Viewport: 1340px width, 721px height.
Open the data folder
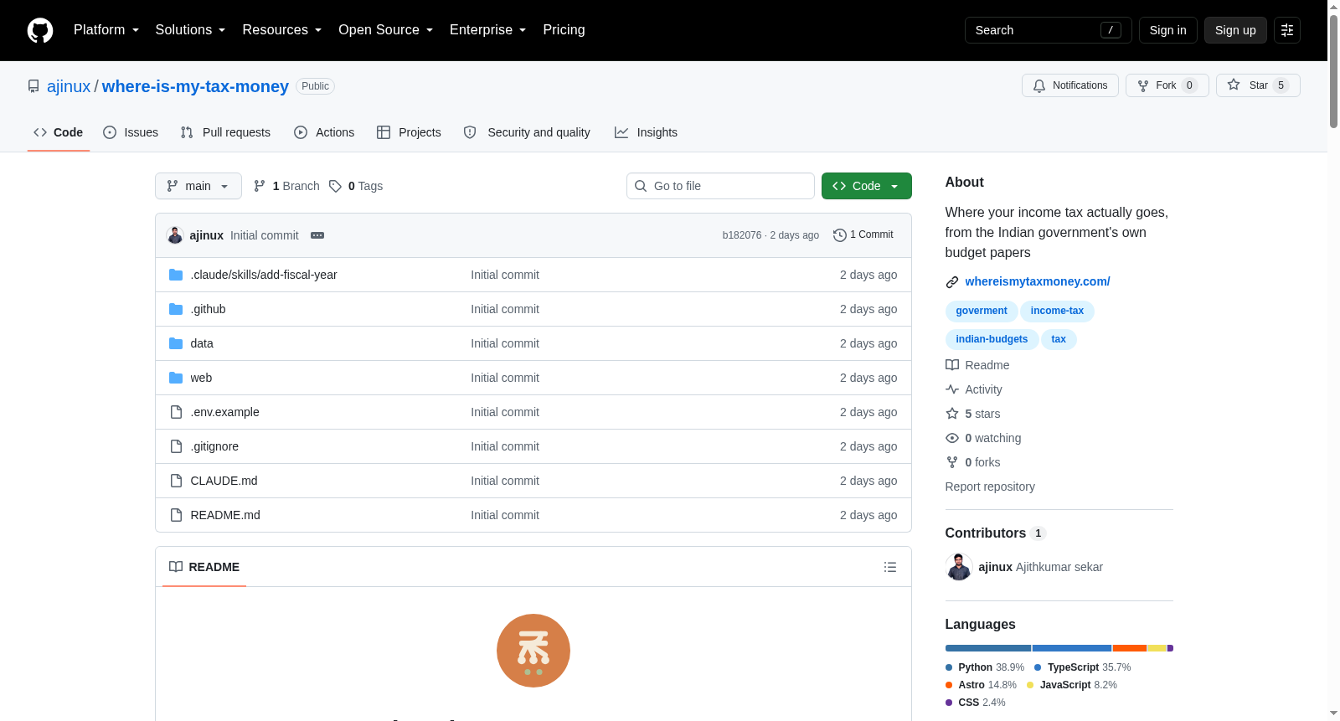pyautogui.click(x=202, y=343)
